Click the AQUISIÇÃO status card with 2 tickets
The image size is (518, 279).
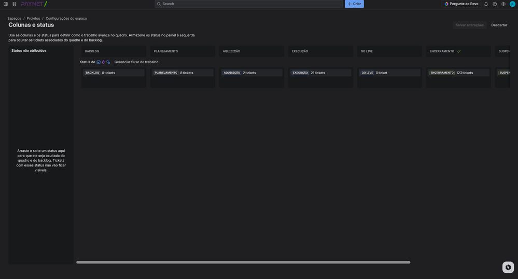point(251,73)
